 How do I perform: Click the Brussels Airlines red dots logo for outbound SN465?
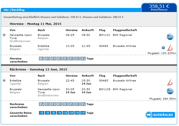pyautogui.click(x=170, y=48)
